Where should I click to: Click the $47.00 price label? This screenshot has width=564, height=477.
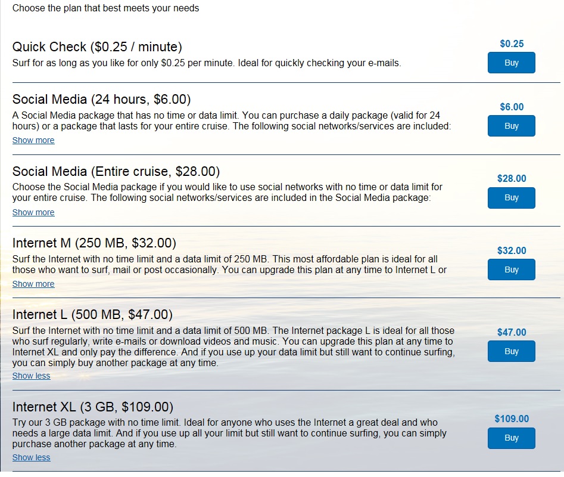coord(512,332)
